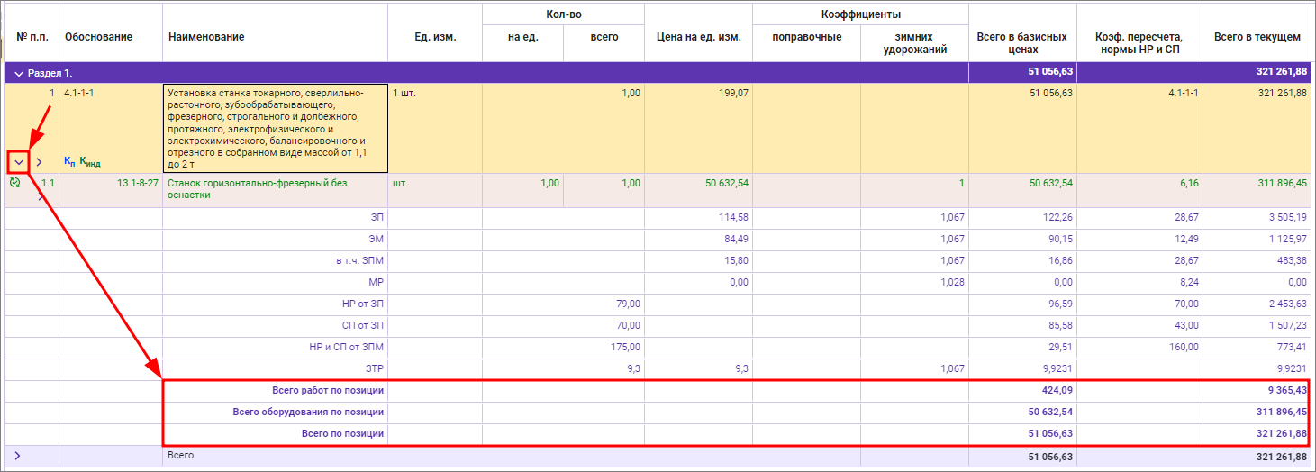
Task: Expand the right chevron in position 1
Action: coord(39,162)
